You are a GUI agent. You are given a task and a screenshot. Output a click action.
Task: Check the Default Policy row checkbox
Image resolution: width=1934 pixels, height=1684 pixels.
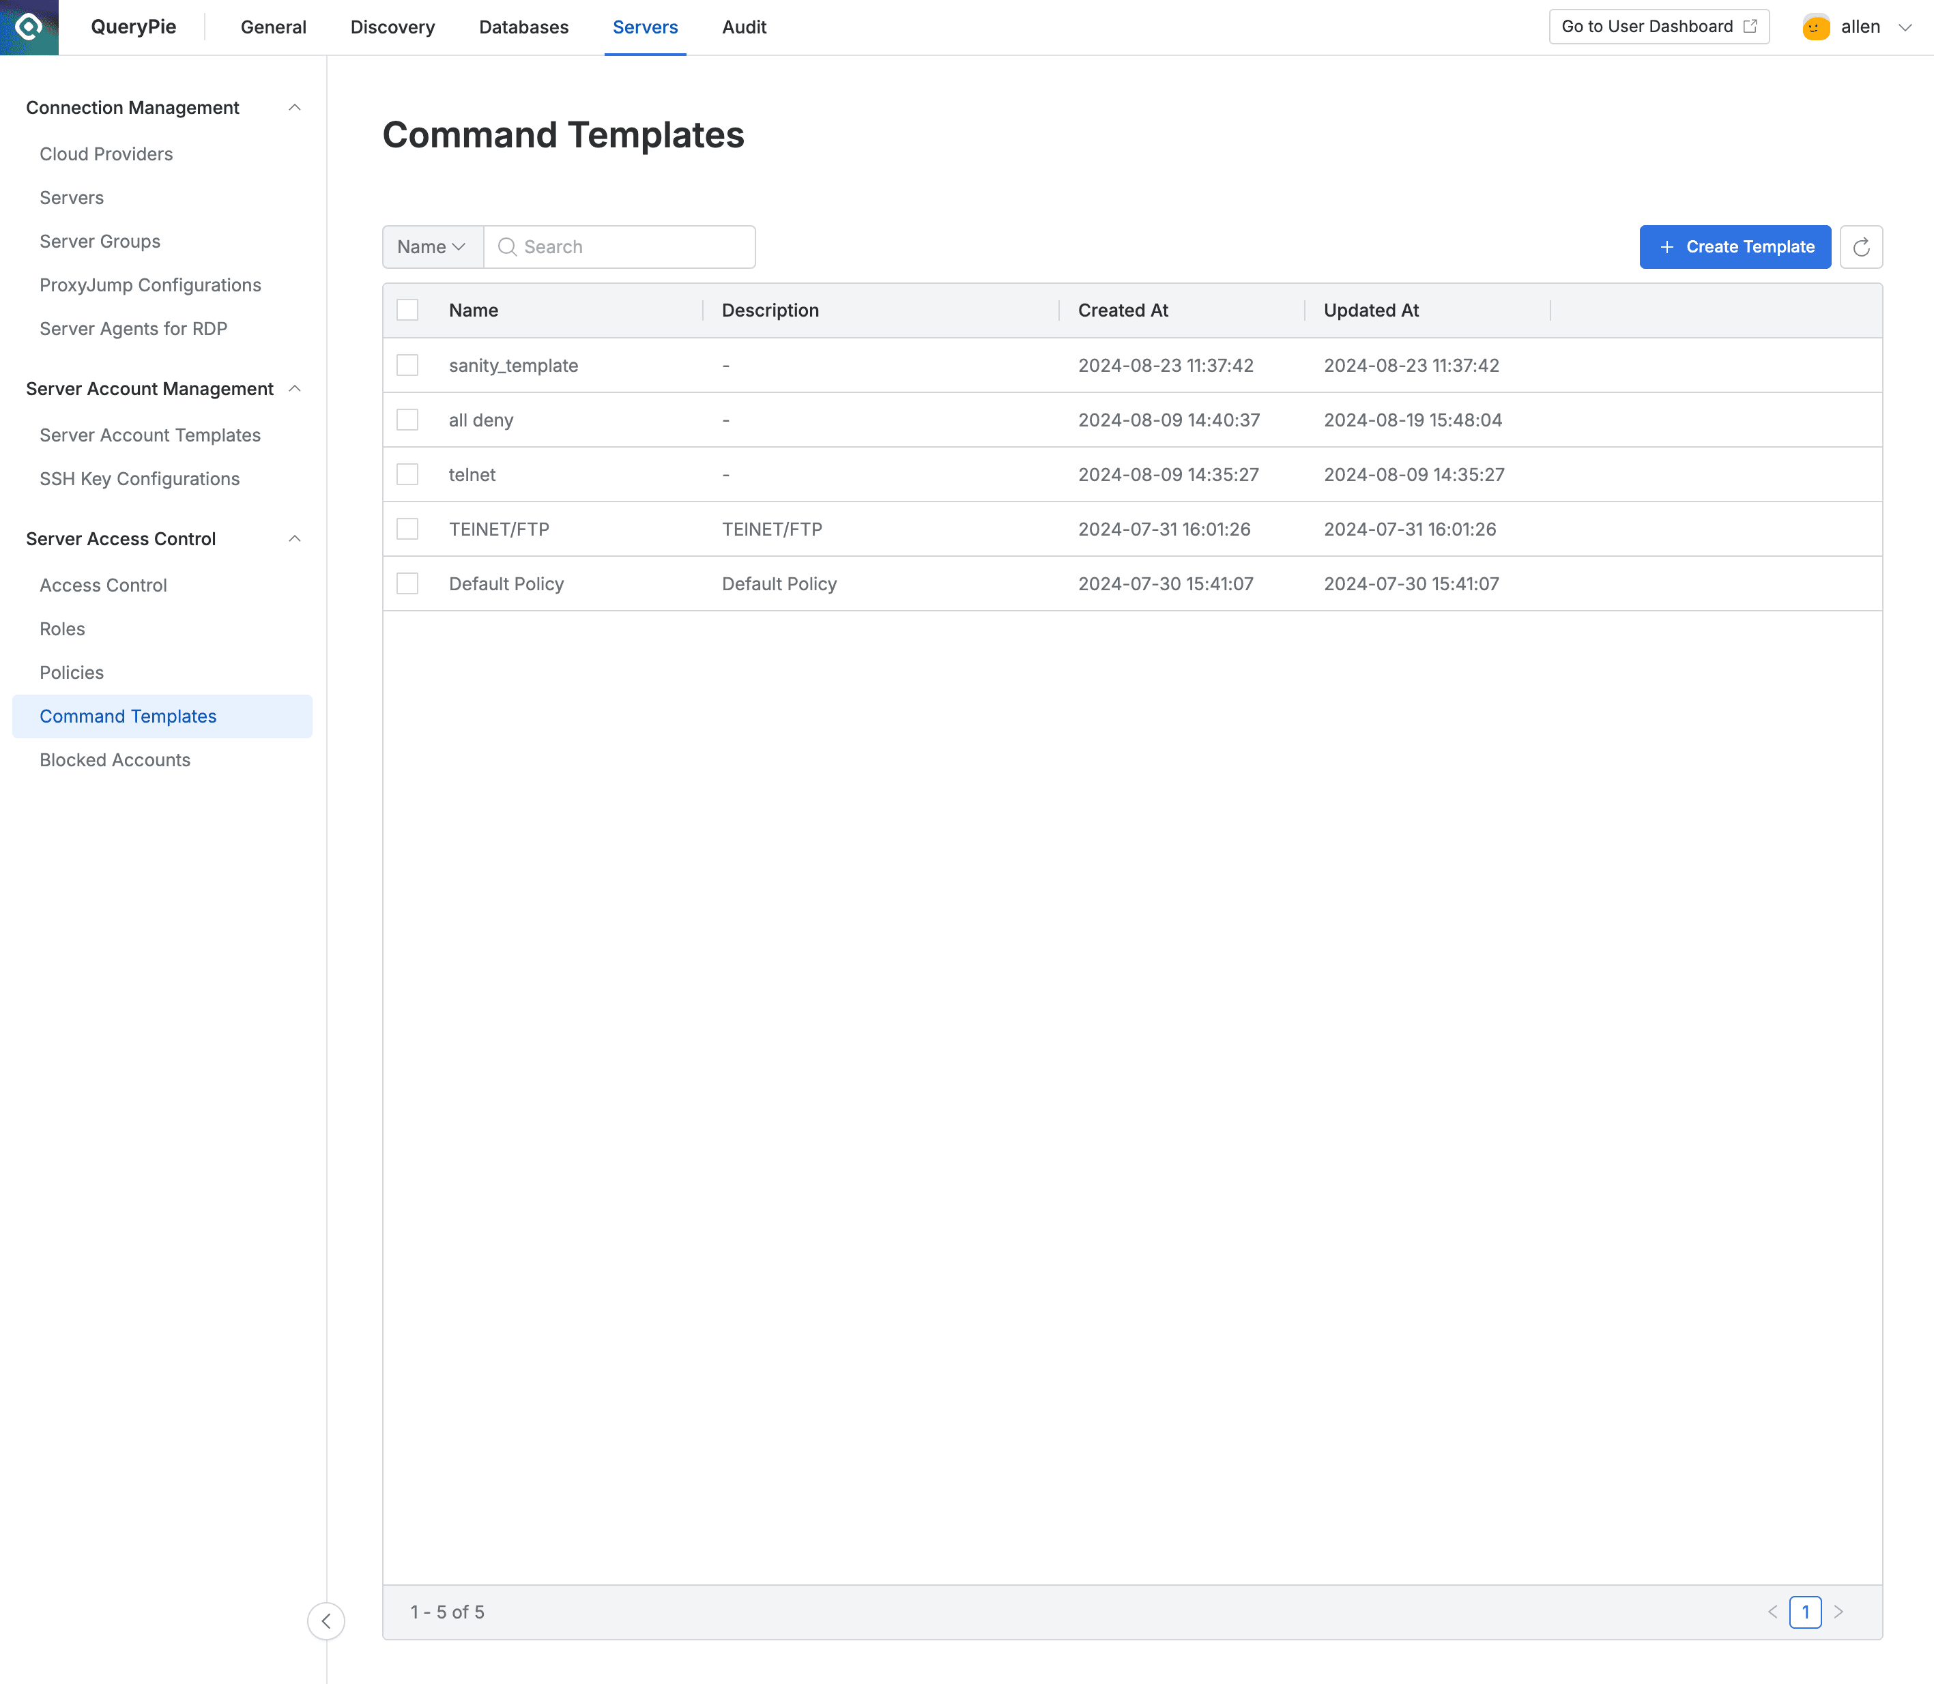click(407, 583)
